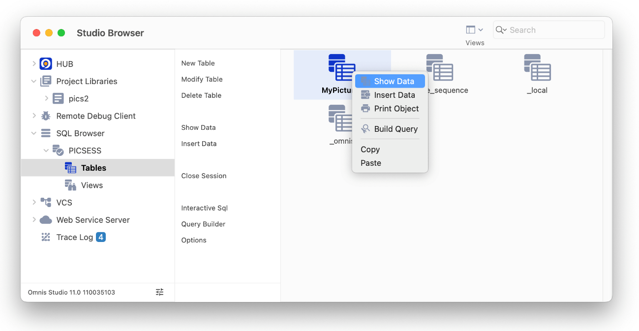Click the Print Object printer icon
Viewport: 639px width, 331px height.
click(x=365, y=109)
